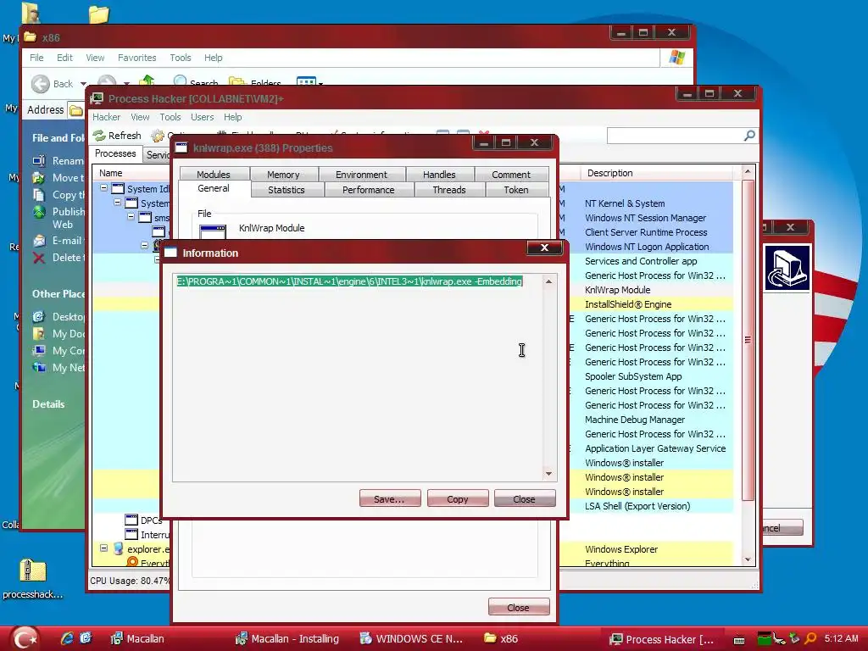This screenshot has height=651, width=868.
Task: Select the Processes tab in Process Hacker
Action: click(x=115, y=153)
